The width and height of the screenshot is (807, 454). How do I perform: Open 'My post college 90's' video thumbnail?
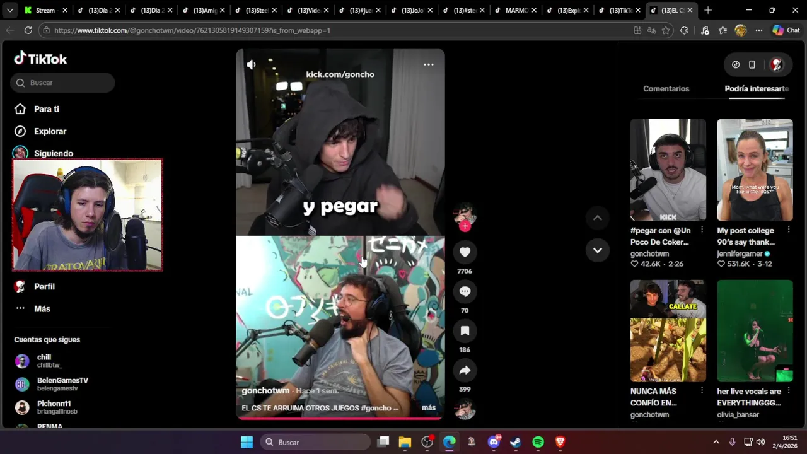755,170
